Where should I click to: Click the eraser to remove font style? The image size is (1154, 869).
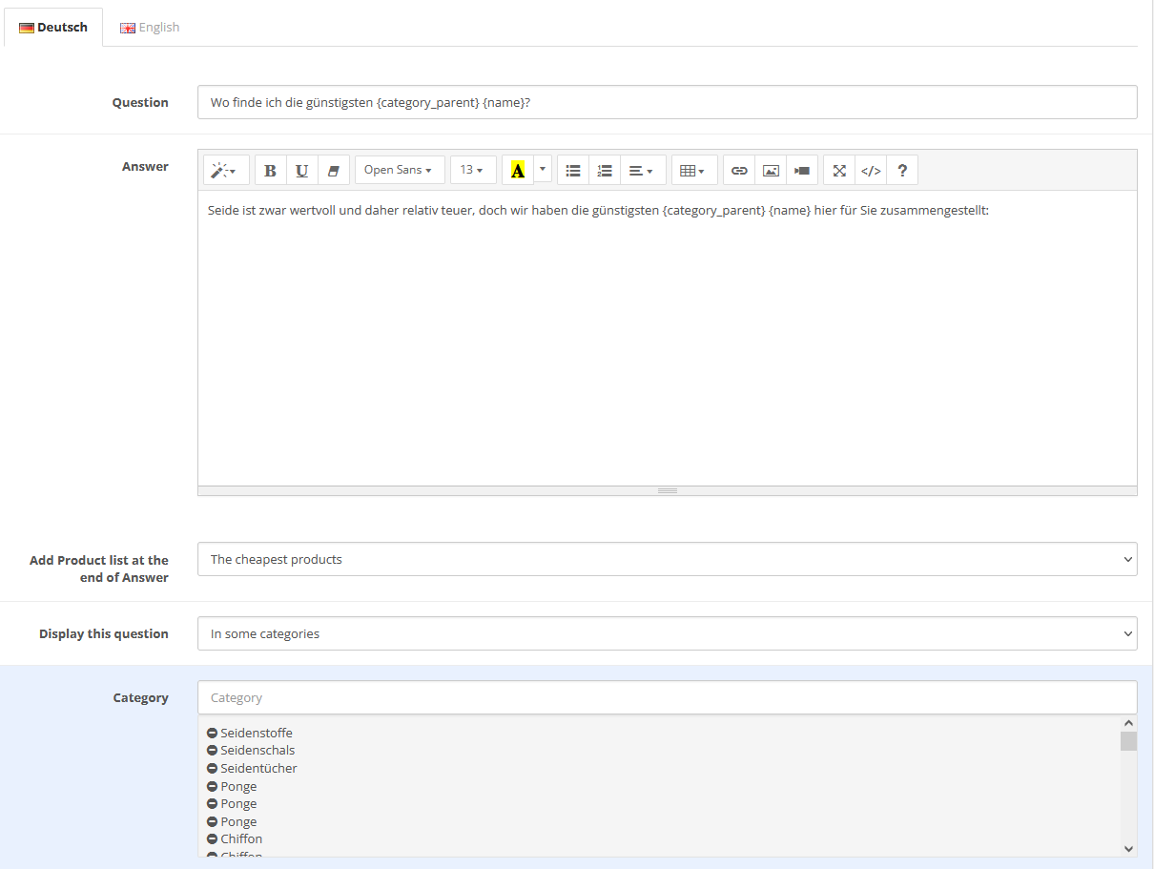point(333,171)
